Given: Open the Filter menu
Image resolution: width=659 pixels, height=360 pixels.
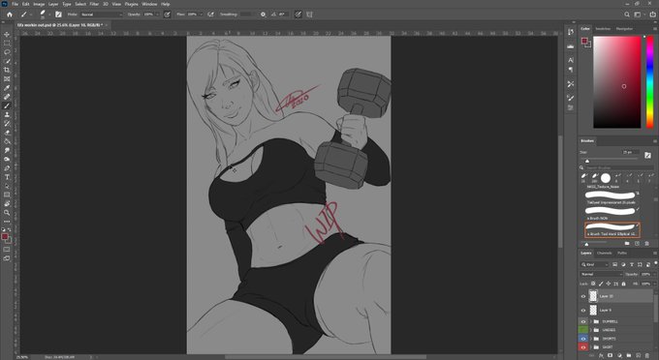Looking at the screenshot, I should pyautogui.click(x=94, y=4).
